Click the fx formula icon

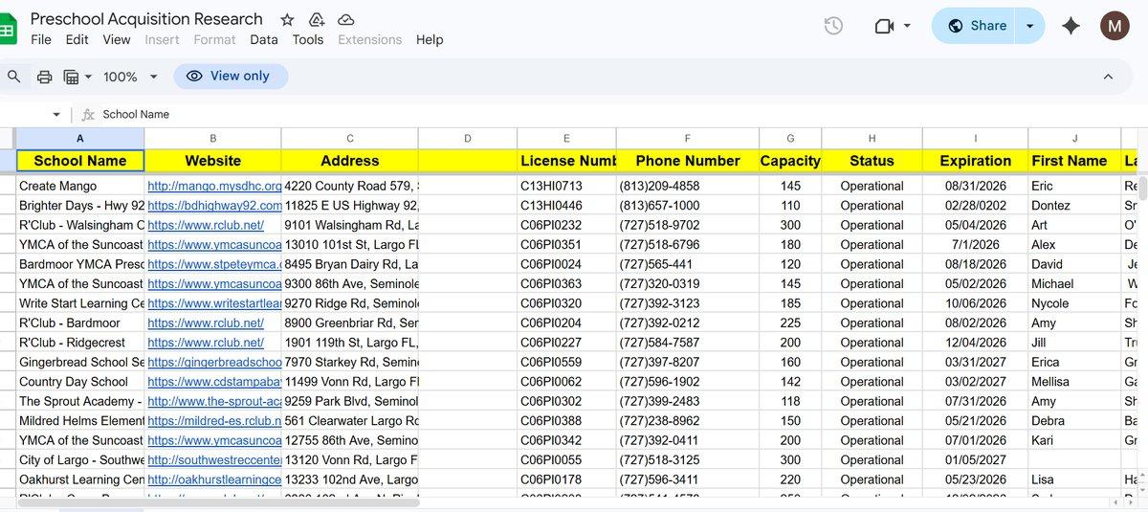pos(88,114)
